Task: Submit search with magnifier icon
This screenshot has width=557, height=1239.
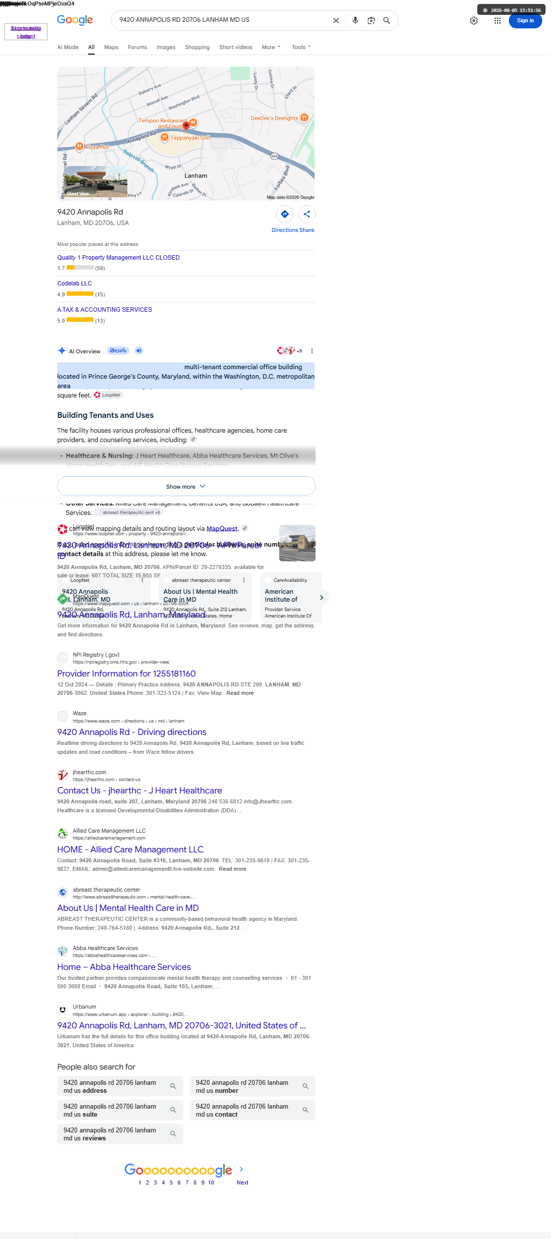Action: click(387, 20)
